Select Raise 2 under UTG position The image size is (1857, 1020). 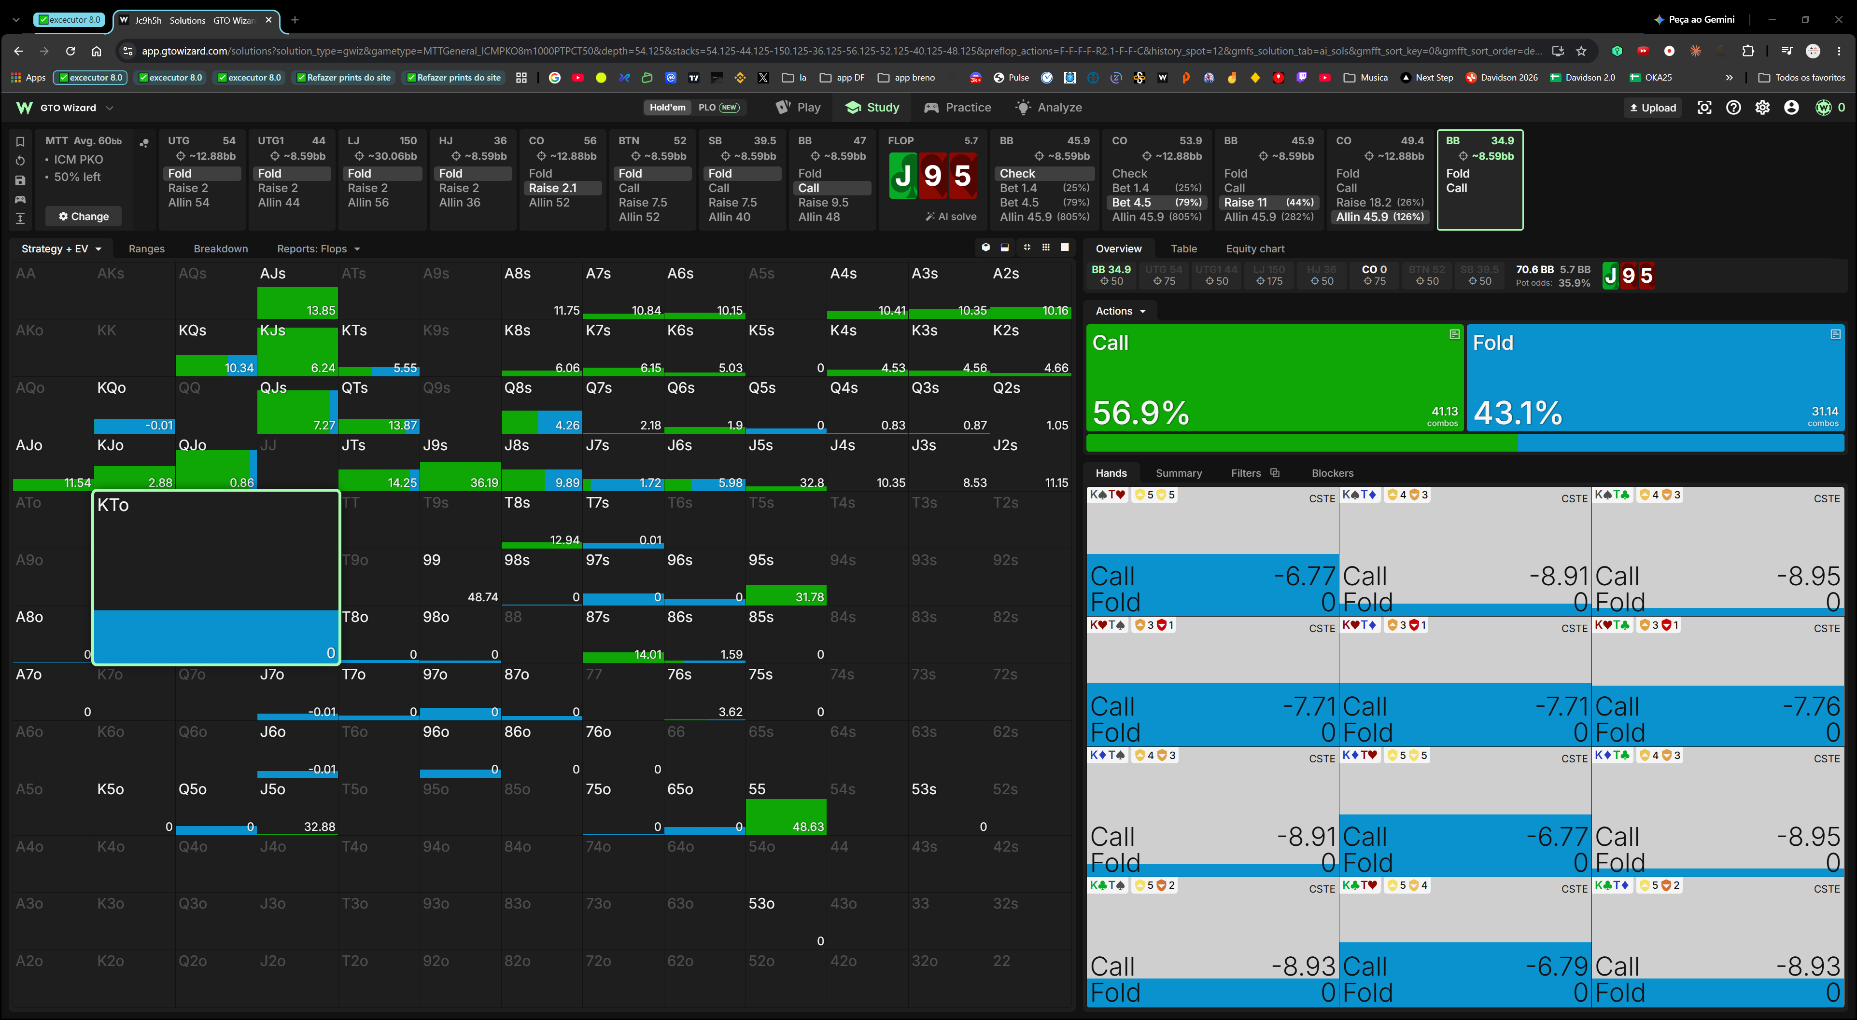pyautogui.click(x=188, y=188)
